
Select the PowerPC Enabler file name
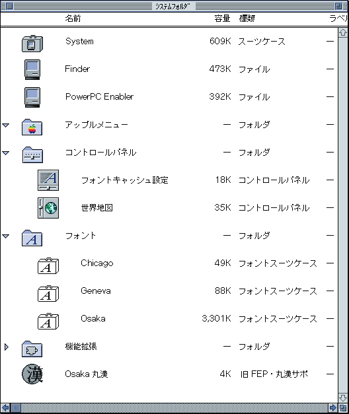coord(99,97)
